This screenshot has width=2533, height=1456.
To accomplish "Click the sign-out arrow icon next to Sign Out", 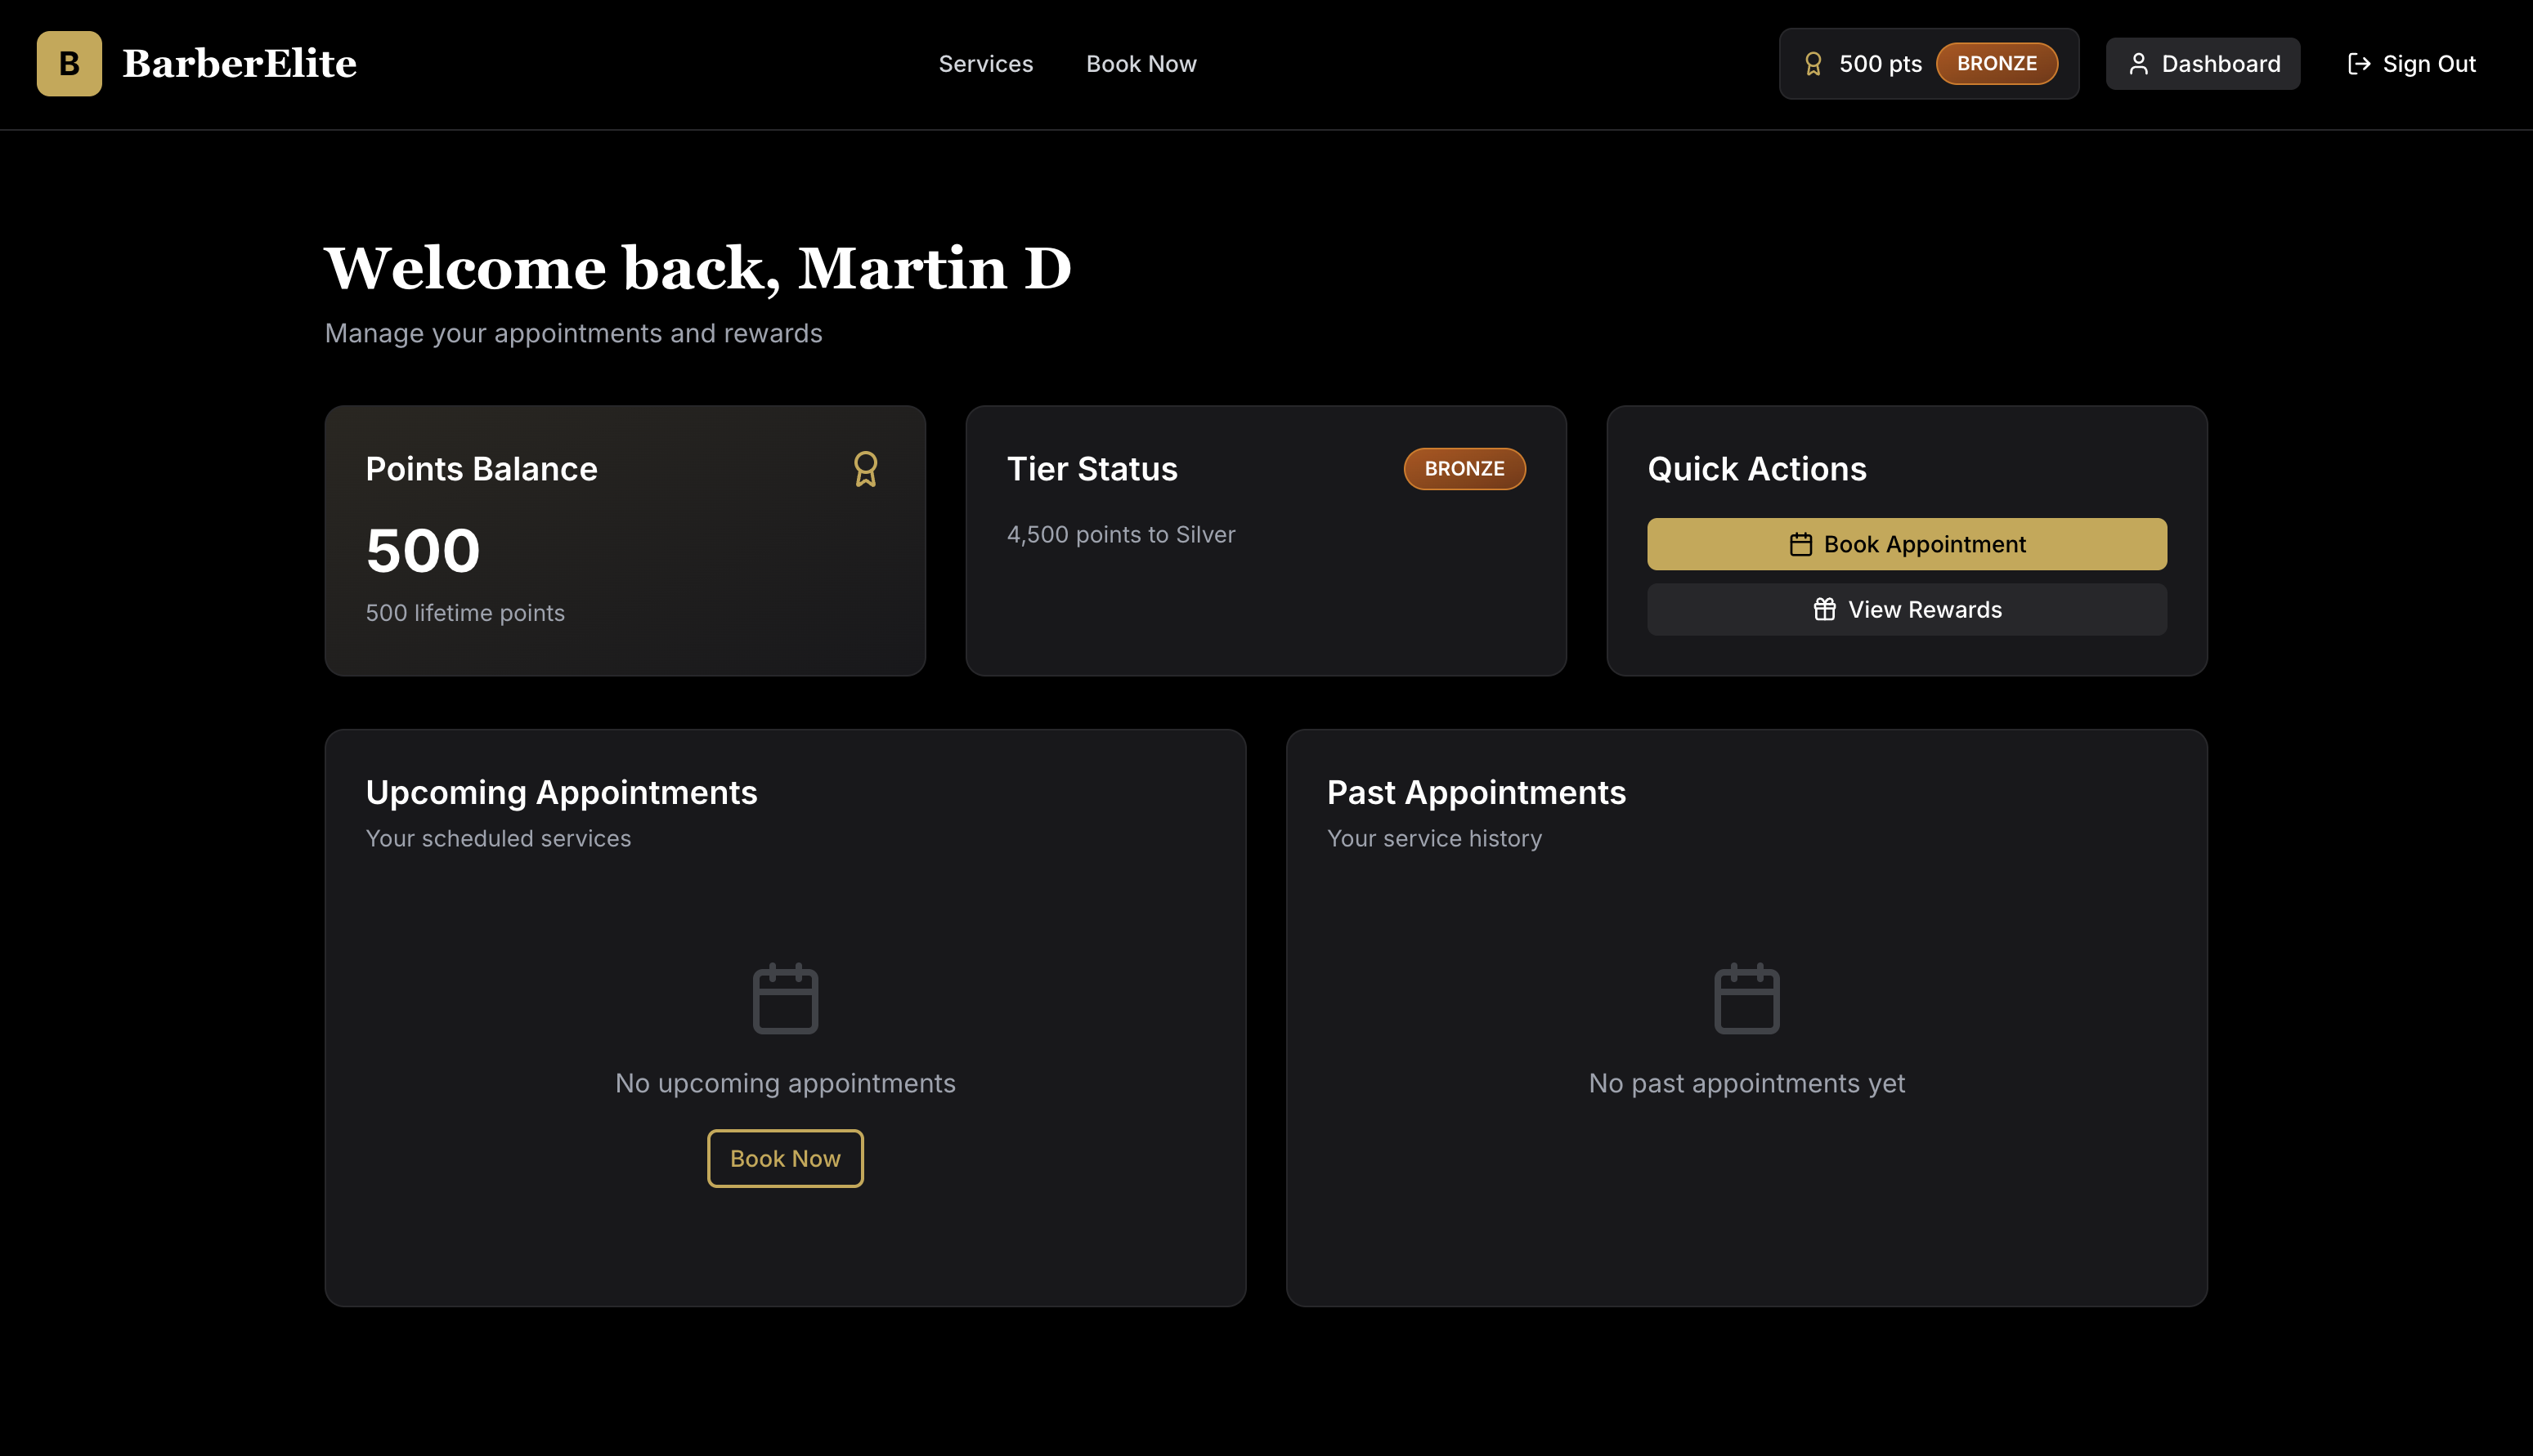I will (x=2360, y=63).
